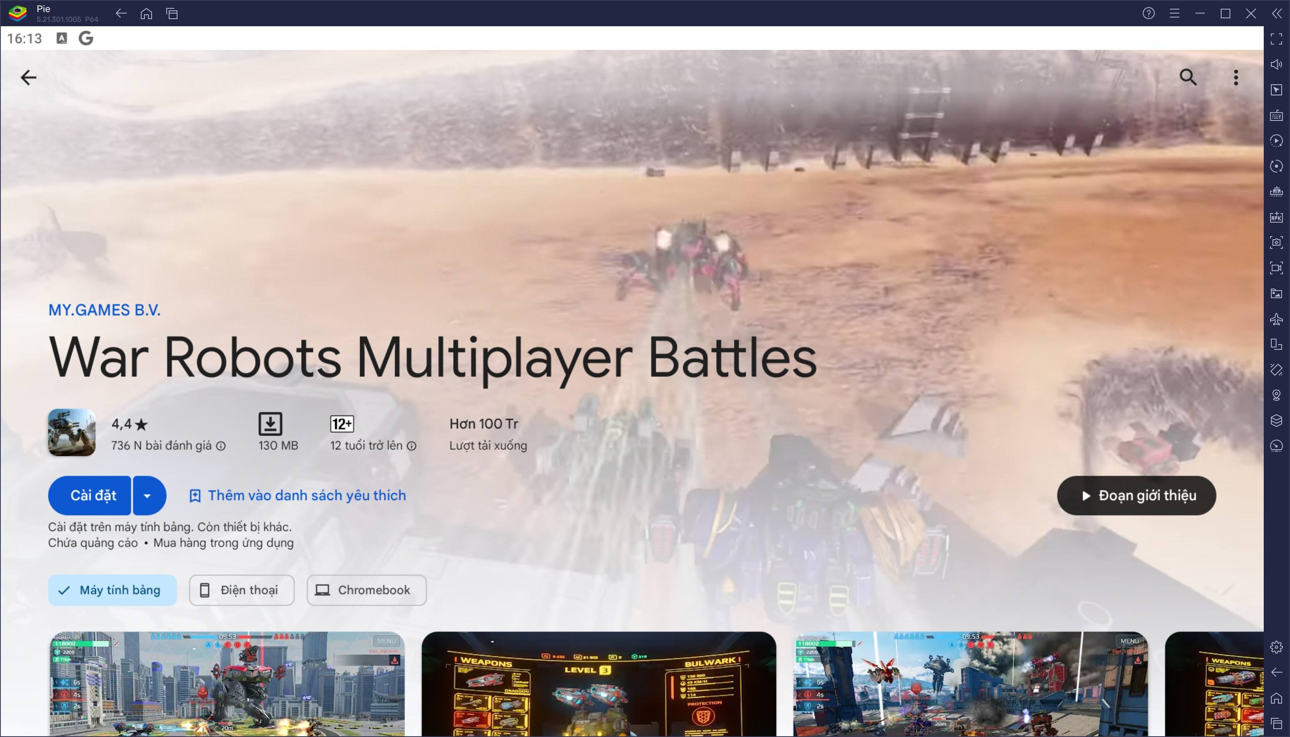Click the 4,4 star rating
The height and width of the screenshot is (737, 1290).
pos(129,424)
